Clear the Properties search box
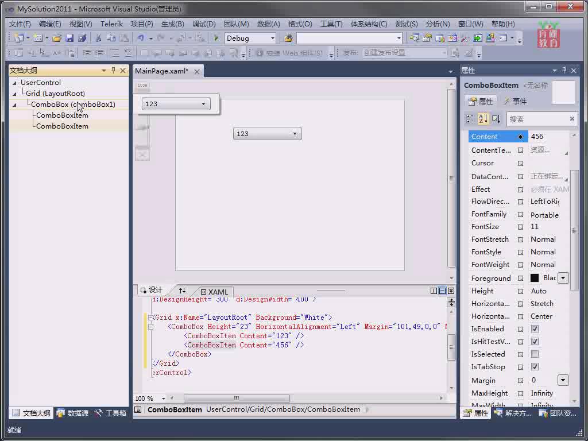This screenshot has width=588, height=441. (x=572, y=119)
